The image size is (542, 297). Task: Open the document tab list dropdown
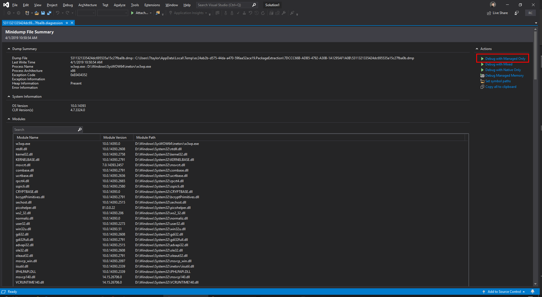pyautogui.click(x=536, y=23)
